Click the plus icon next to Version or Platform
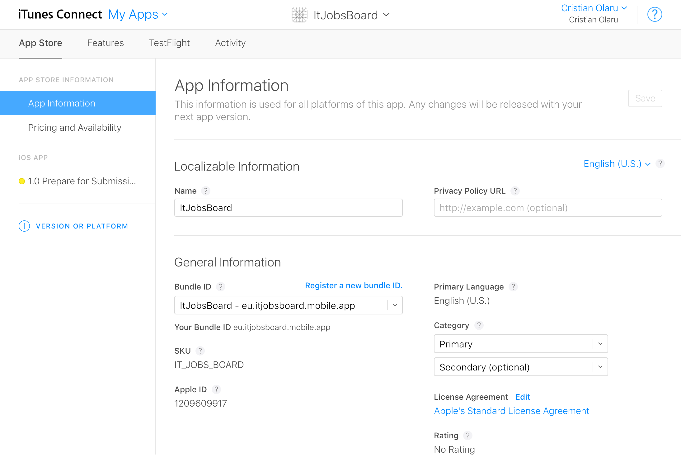The width and height of the screenshot is (681, 457). tap(24, 226)
